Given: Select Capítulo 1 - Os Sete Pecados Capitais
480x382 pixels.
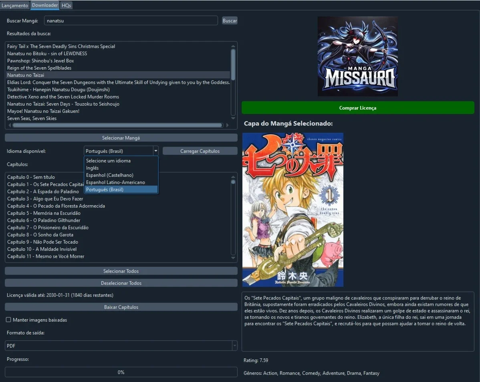Looking at the screenshot, I should [45, 184].
